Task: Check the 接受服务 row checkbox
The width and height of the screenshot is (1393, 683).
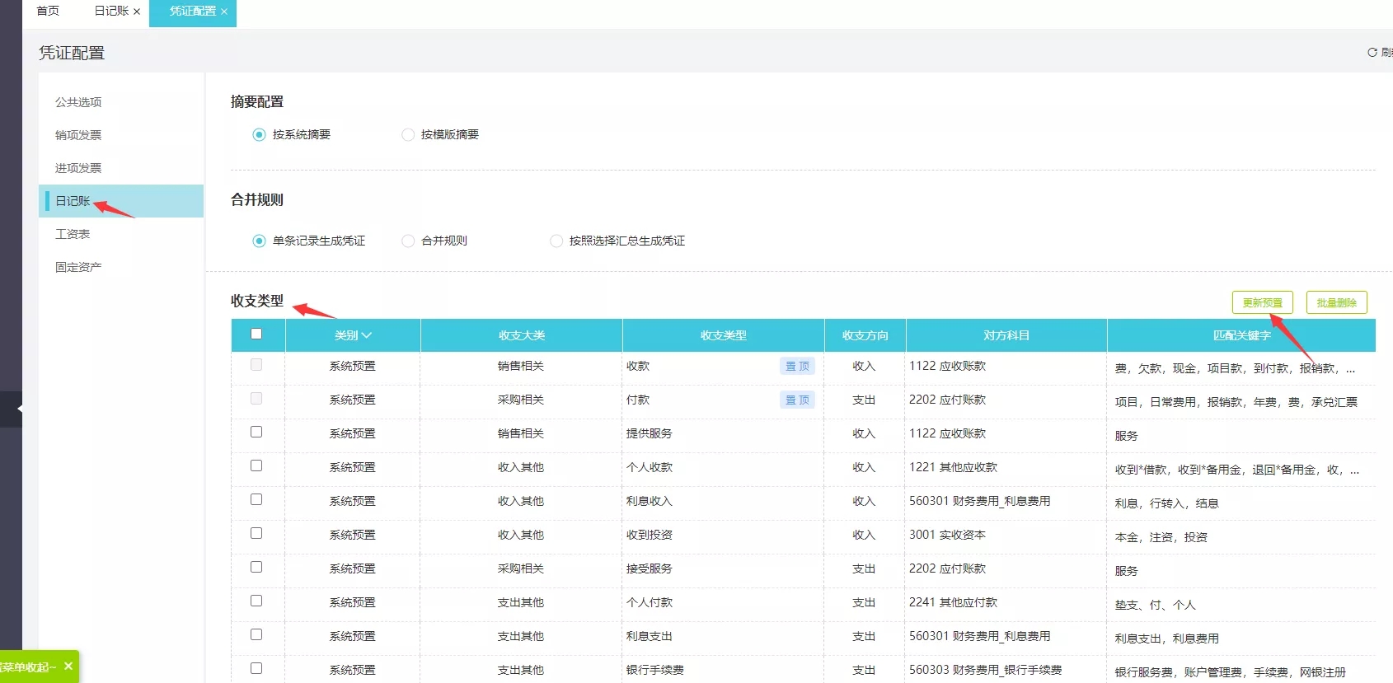Action: pyautogui.click(x=256, y=567)
